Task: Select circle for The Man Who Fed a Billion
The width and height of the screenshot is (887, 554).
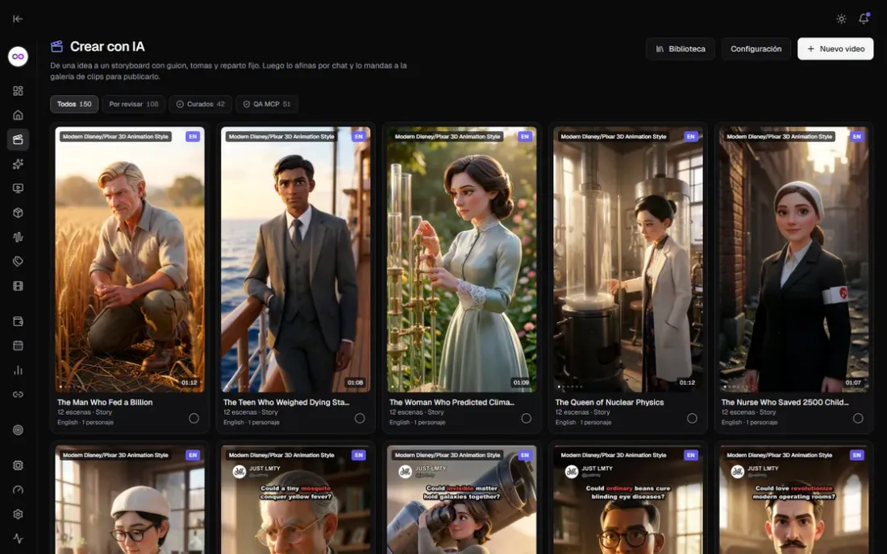Action: coord(194,419)
